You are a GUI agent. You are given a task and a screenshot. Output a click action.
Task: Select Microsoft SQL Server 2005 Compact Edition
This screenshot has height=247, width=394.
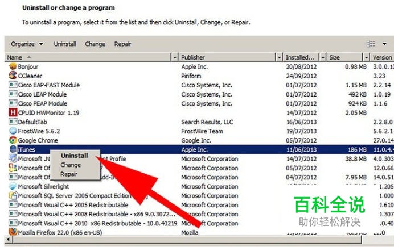coord(75,196)
